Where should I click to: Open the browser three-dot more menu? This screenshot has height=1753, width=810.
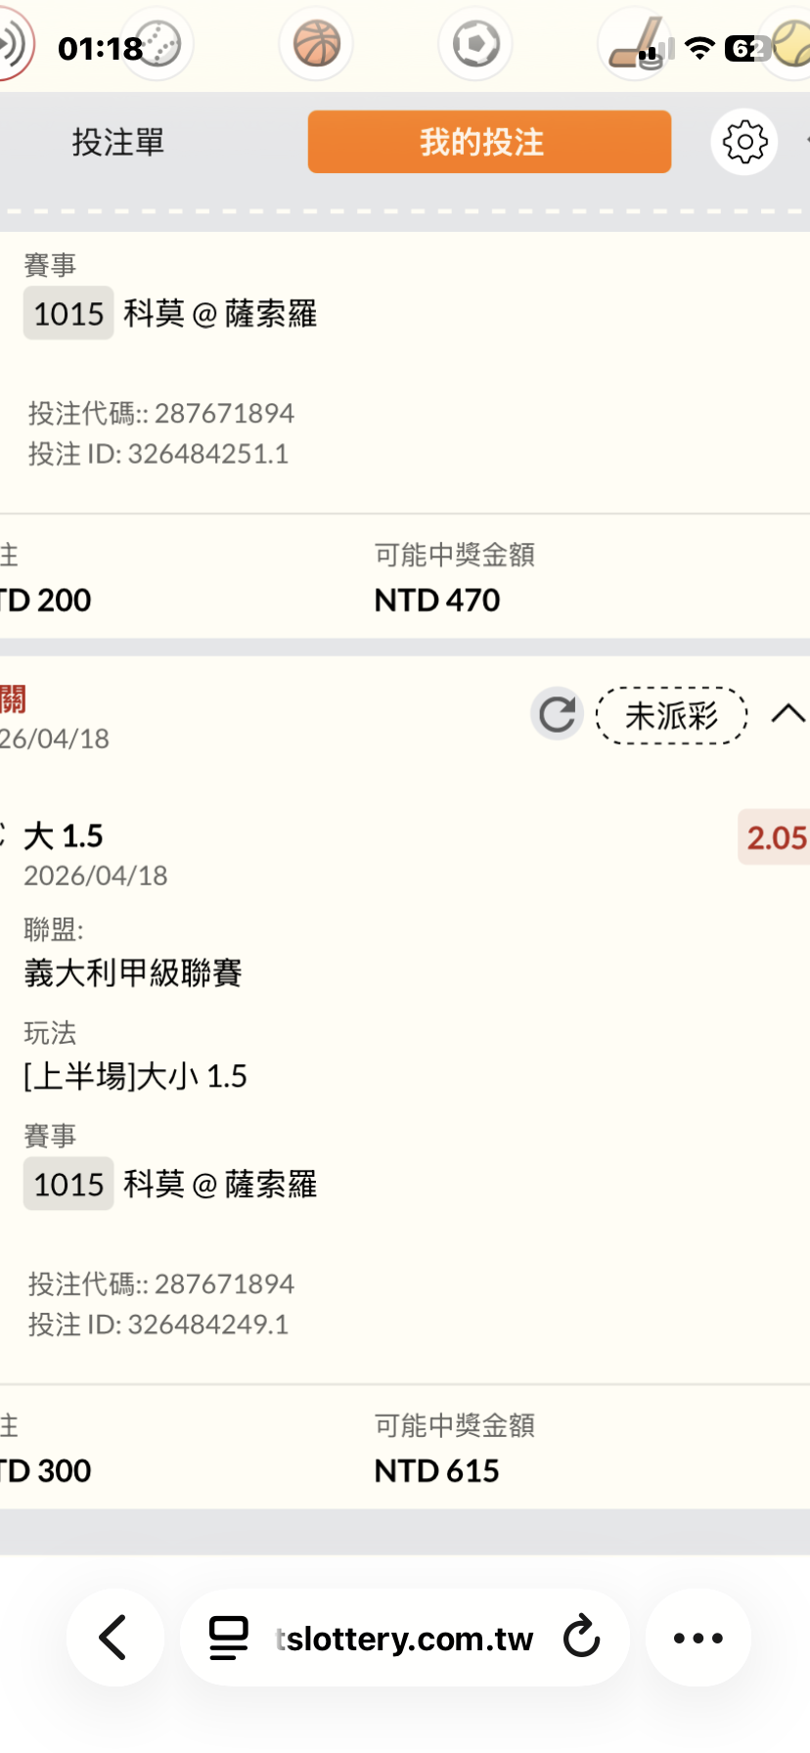point(697,1638)
